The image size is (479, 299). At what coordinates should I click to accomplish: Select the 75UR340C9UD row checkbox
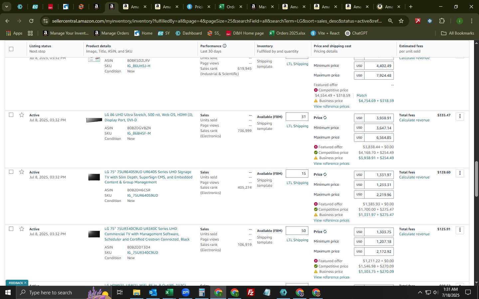pos(11,229)
